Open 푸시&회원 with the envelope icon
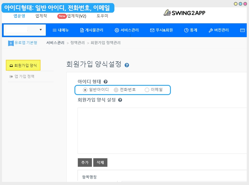 pos(161,30)
